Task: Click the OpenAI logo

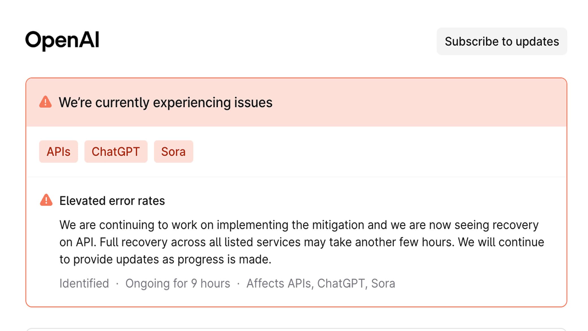Action: tap(62, 40)
